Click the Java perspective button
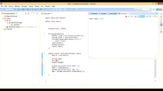 (159, 10)
